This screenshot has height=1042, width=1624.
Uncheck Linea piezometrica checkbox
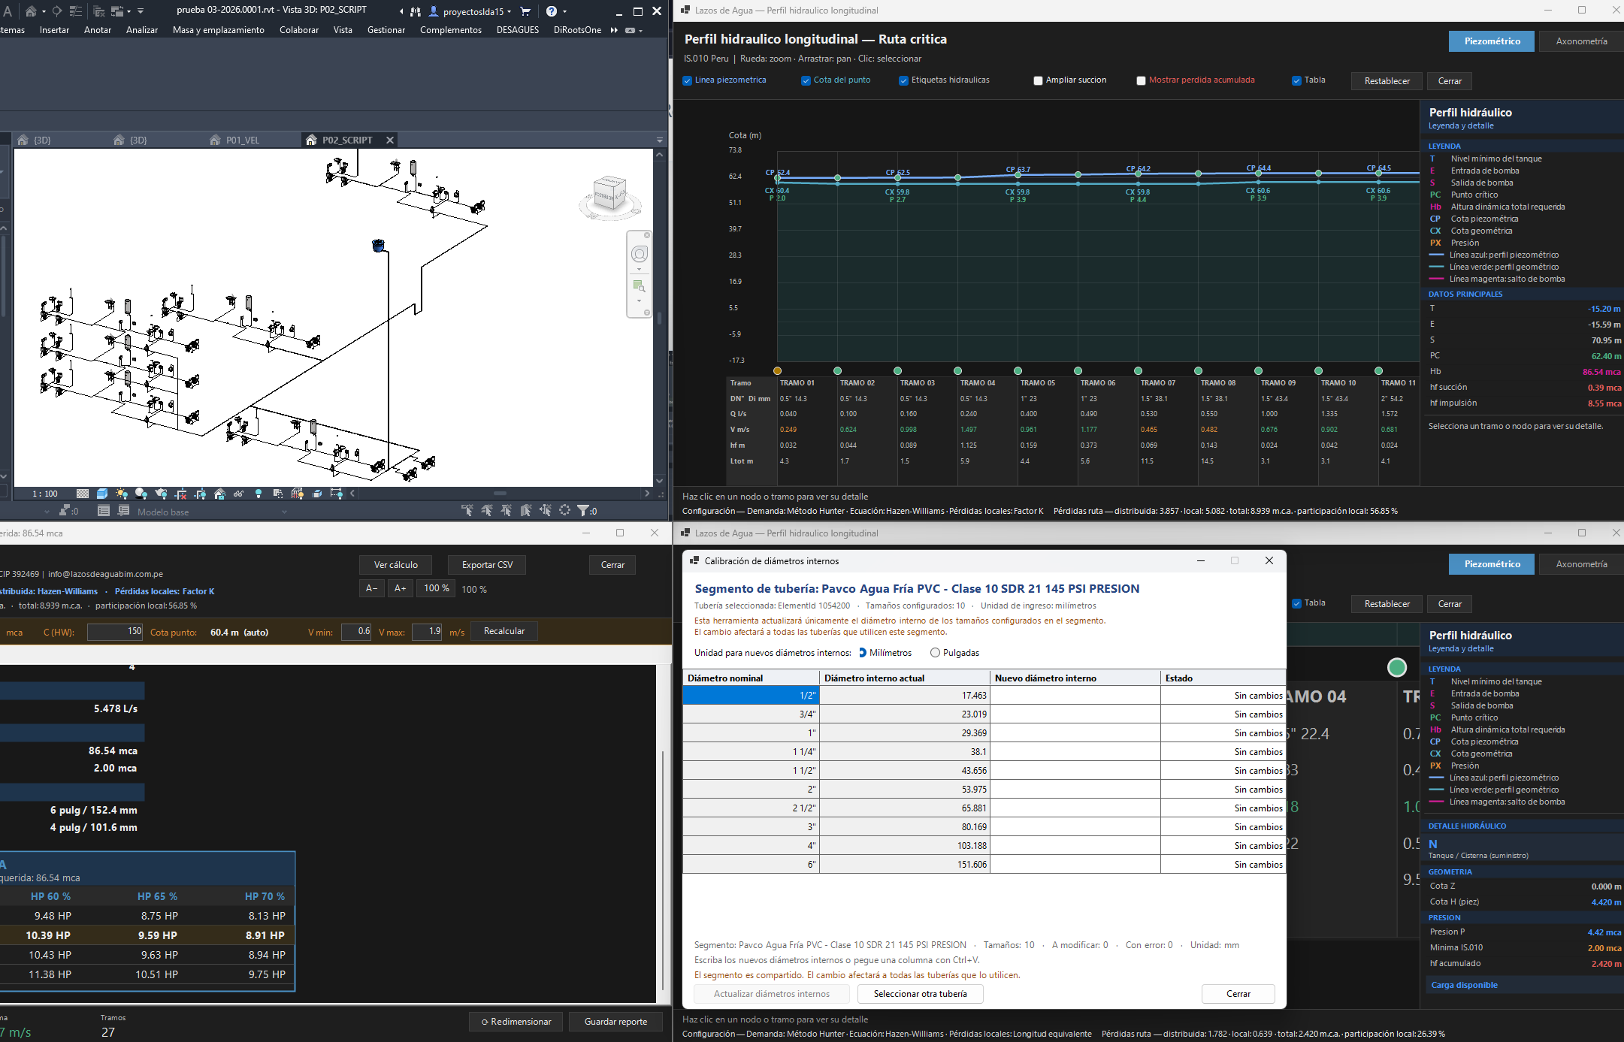click(x=687, y=80)
